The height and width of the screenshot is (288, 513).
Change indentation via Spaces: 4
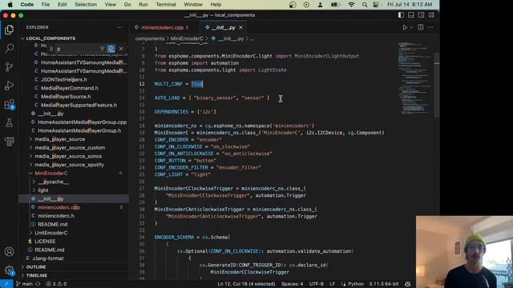click(x=292, y=284)
